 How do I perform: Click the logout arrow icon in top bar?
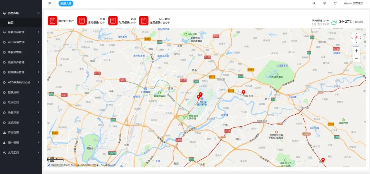(x=314, y=3)
